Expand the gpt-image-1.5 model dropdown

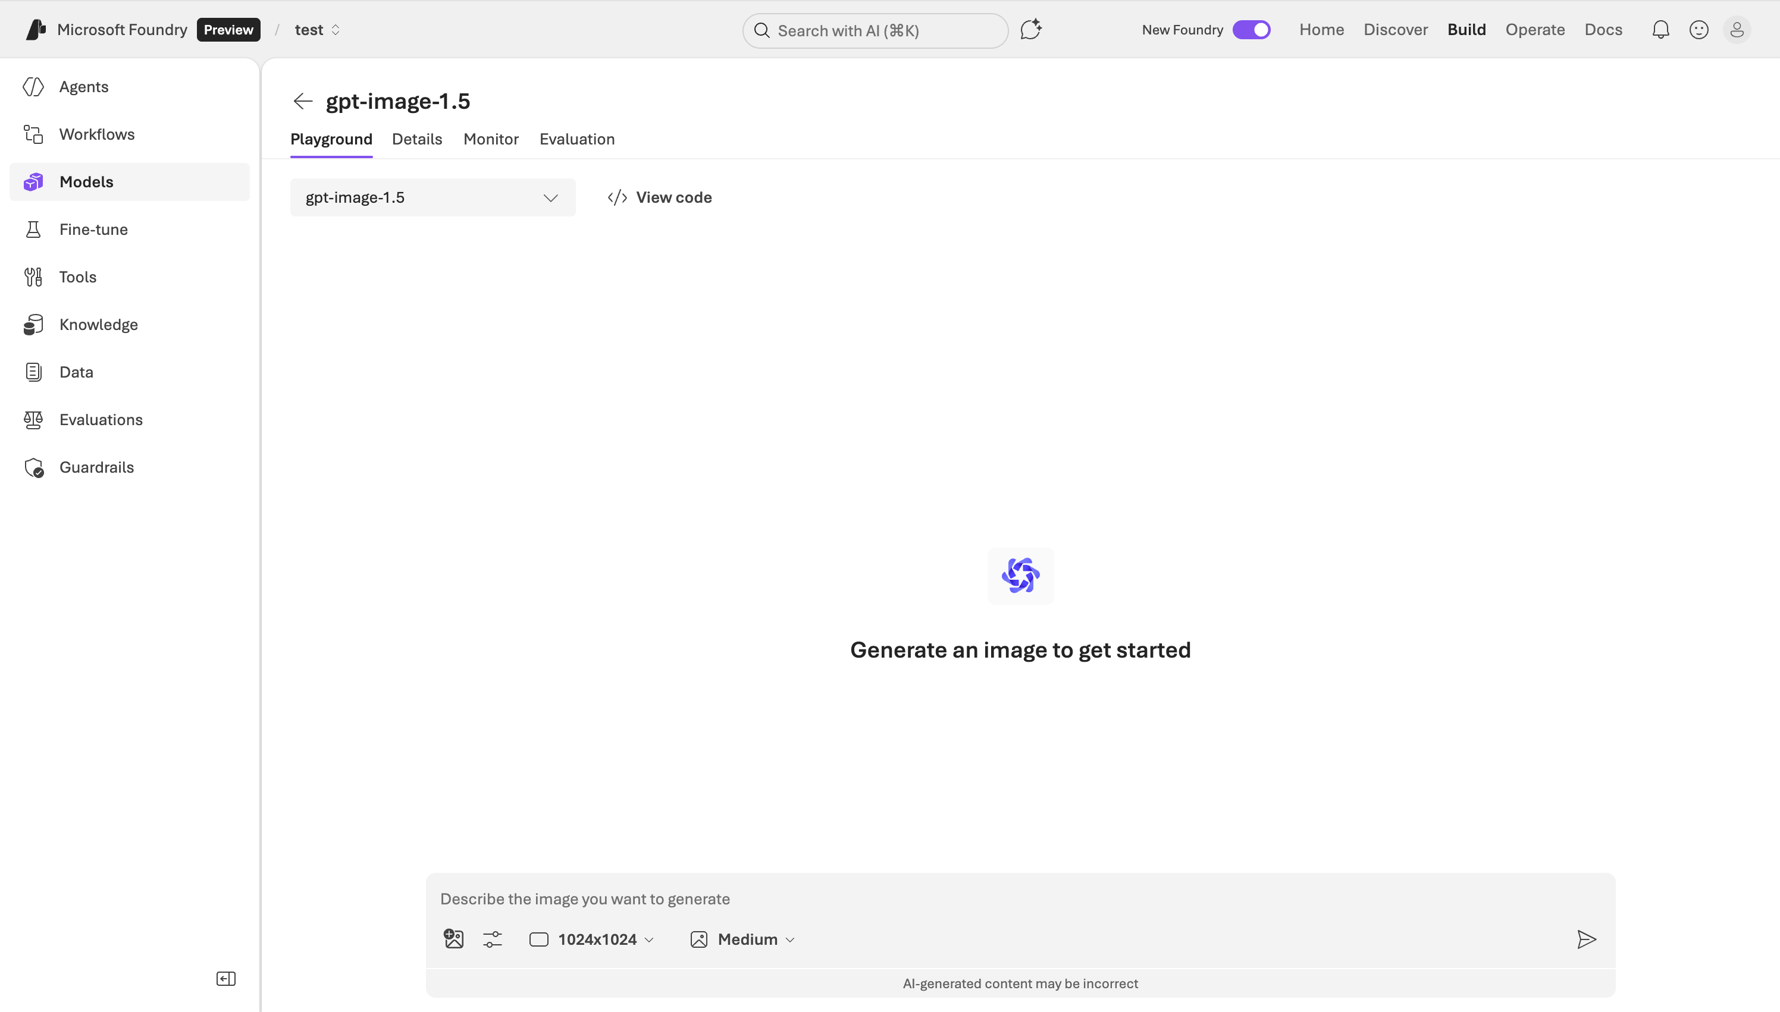[x=433, y=197]
